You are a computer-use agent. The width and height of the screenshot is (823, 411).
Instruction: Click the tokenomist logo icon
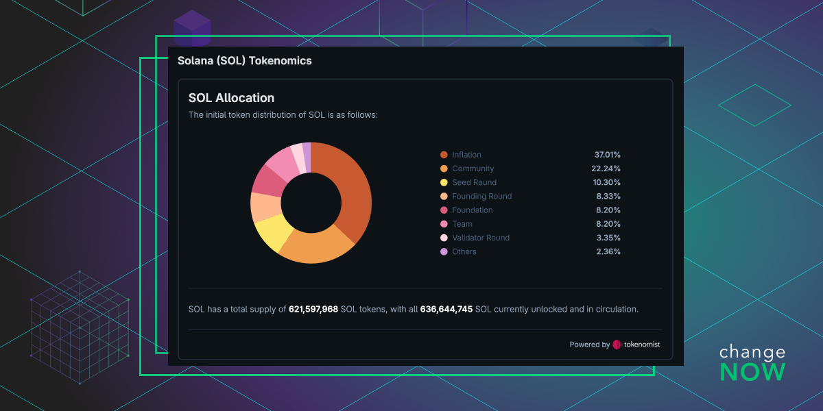pyautogui.click(x=617, y=345)
